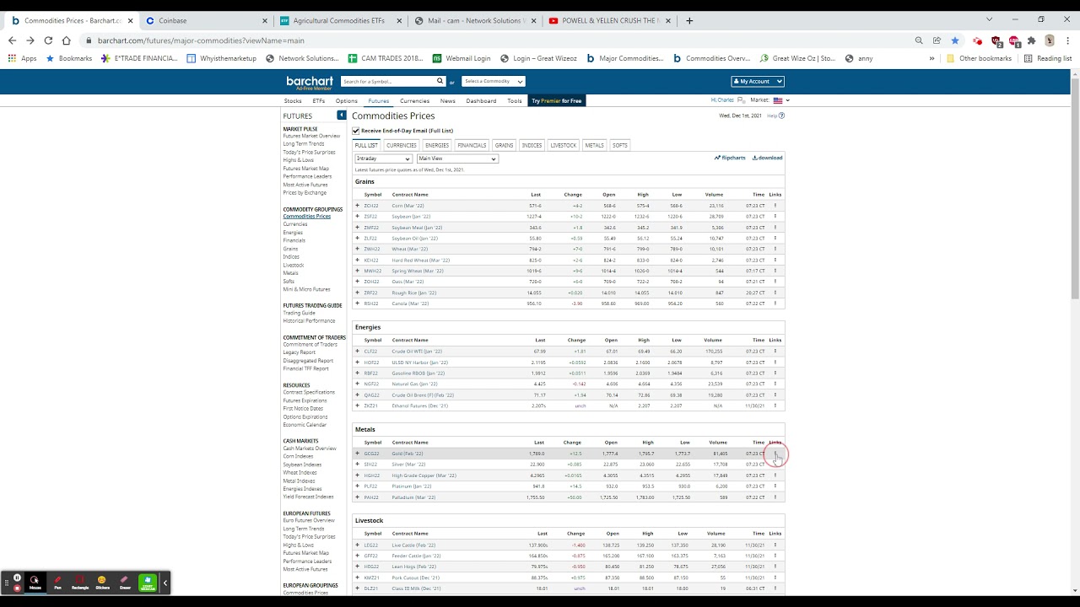Open the Help question mark icon
Viewport: 1080px width, 607px height.
pyautogui.click(x=781, y=115)
